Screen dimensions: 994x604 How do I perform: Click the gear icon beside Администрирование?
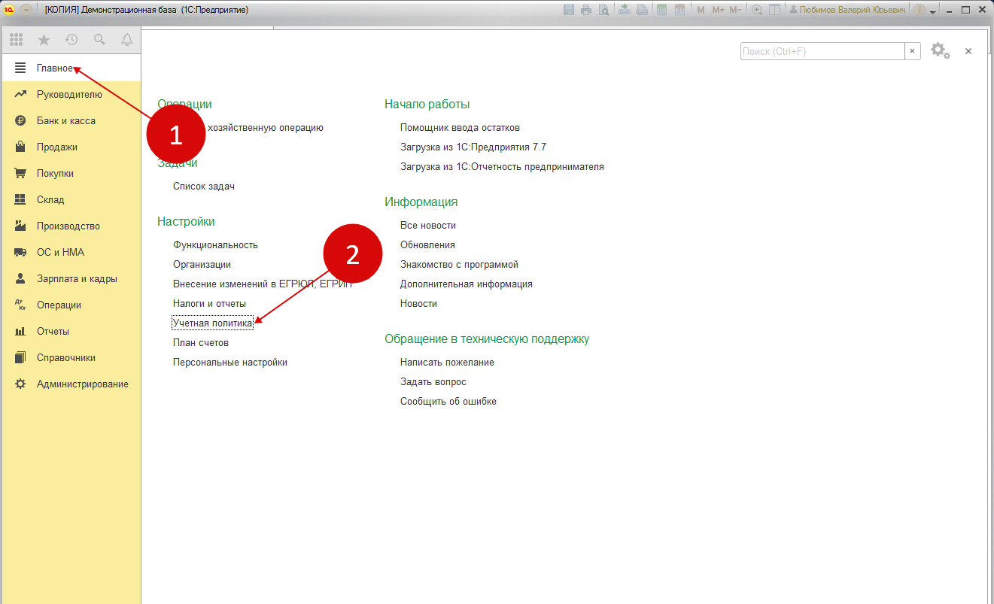[x=21, y=384]
